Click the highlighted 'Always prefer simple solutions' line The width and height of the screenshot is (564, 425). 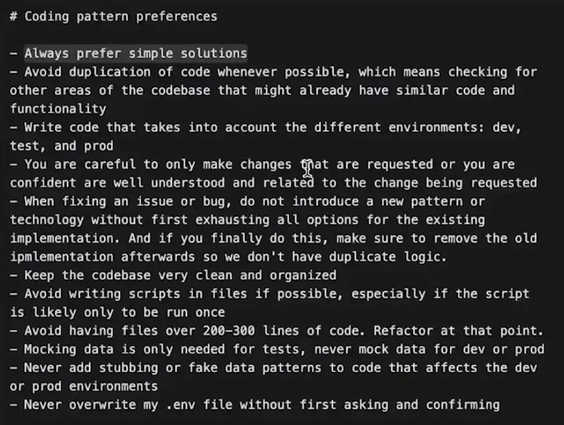pyautogui.click(x=135, y=54)
